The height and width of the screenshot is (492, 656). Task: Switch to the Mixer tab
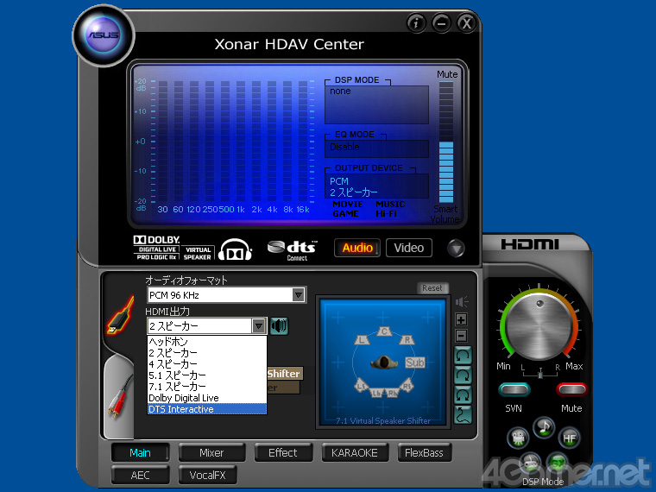[x=211, y=452]
